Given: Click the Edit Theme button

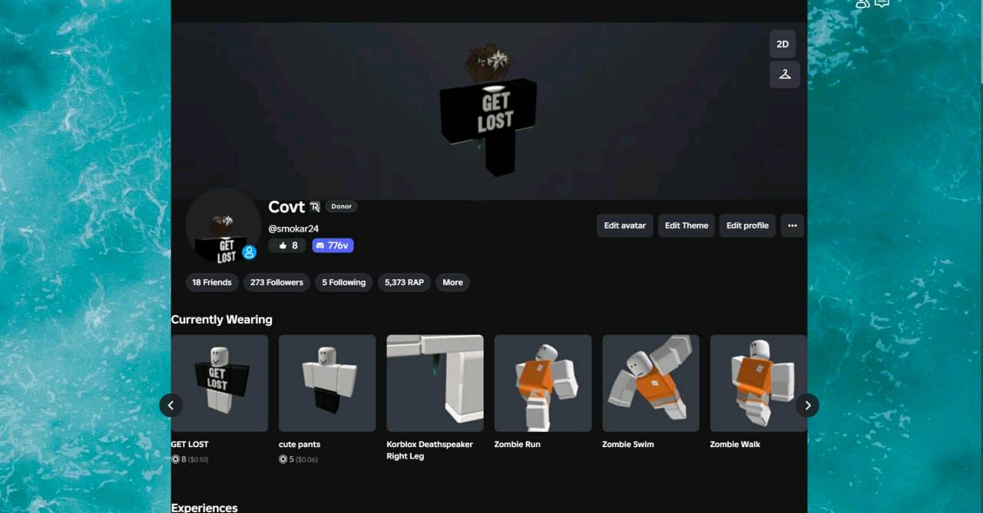Looking at the screenshot, I should [x=687, y=225].
